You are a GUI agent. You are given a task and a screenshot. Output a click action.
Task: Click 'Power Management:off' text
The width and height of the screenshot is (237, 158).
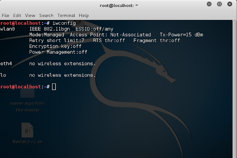point(58,52)
